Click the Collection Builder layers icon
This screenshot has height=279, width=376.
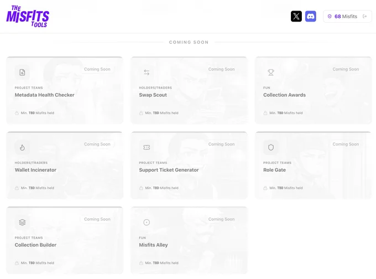coord(22,223)
